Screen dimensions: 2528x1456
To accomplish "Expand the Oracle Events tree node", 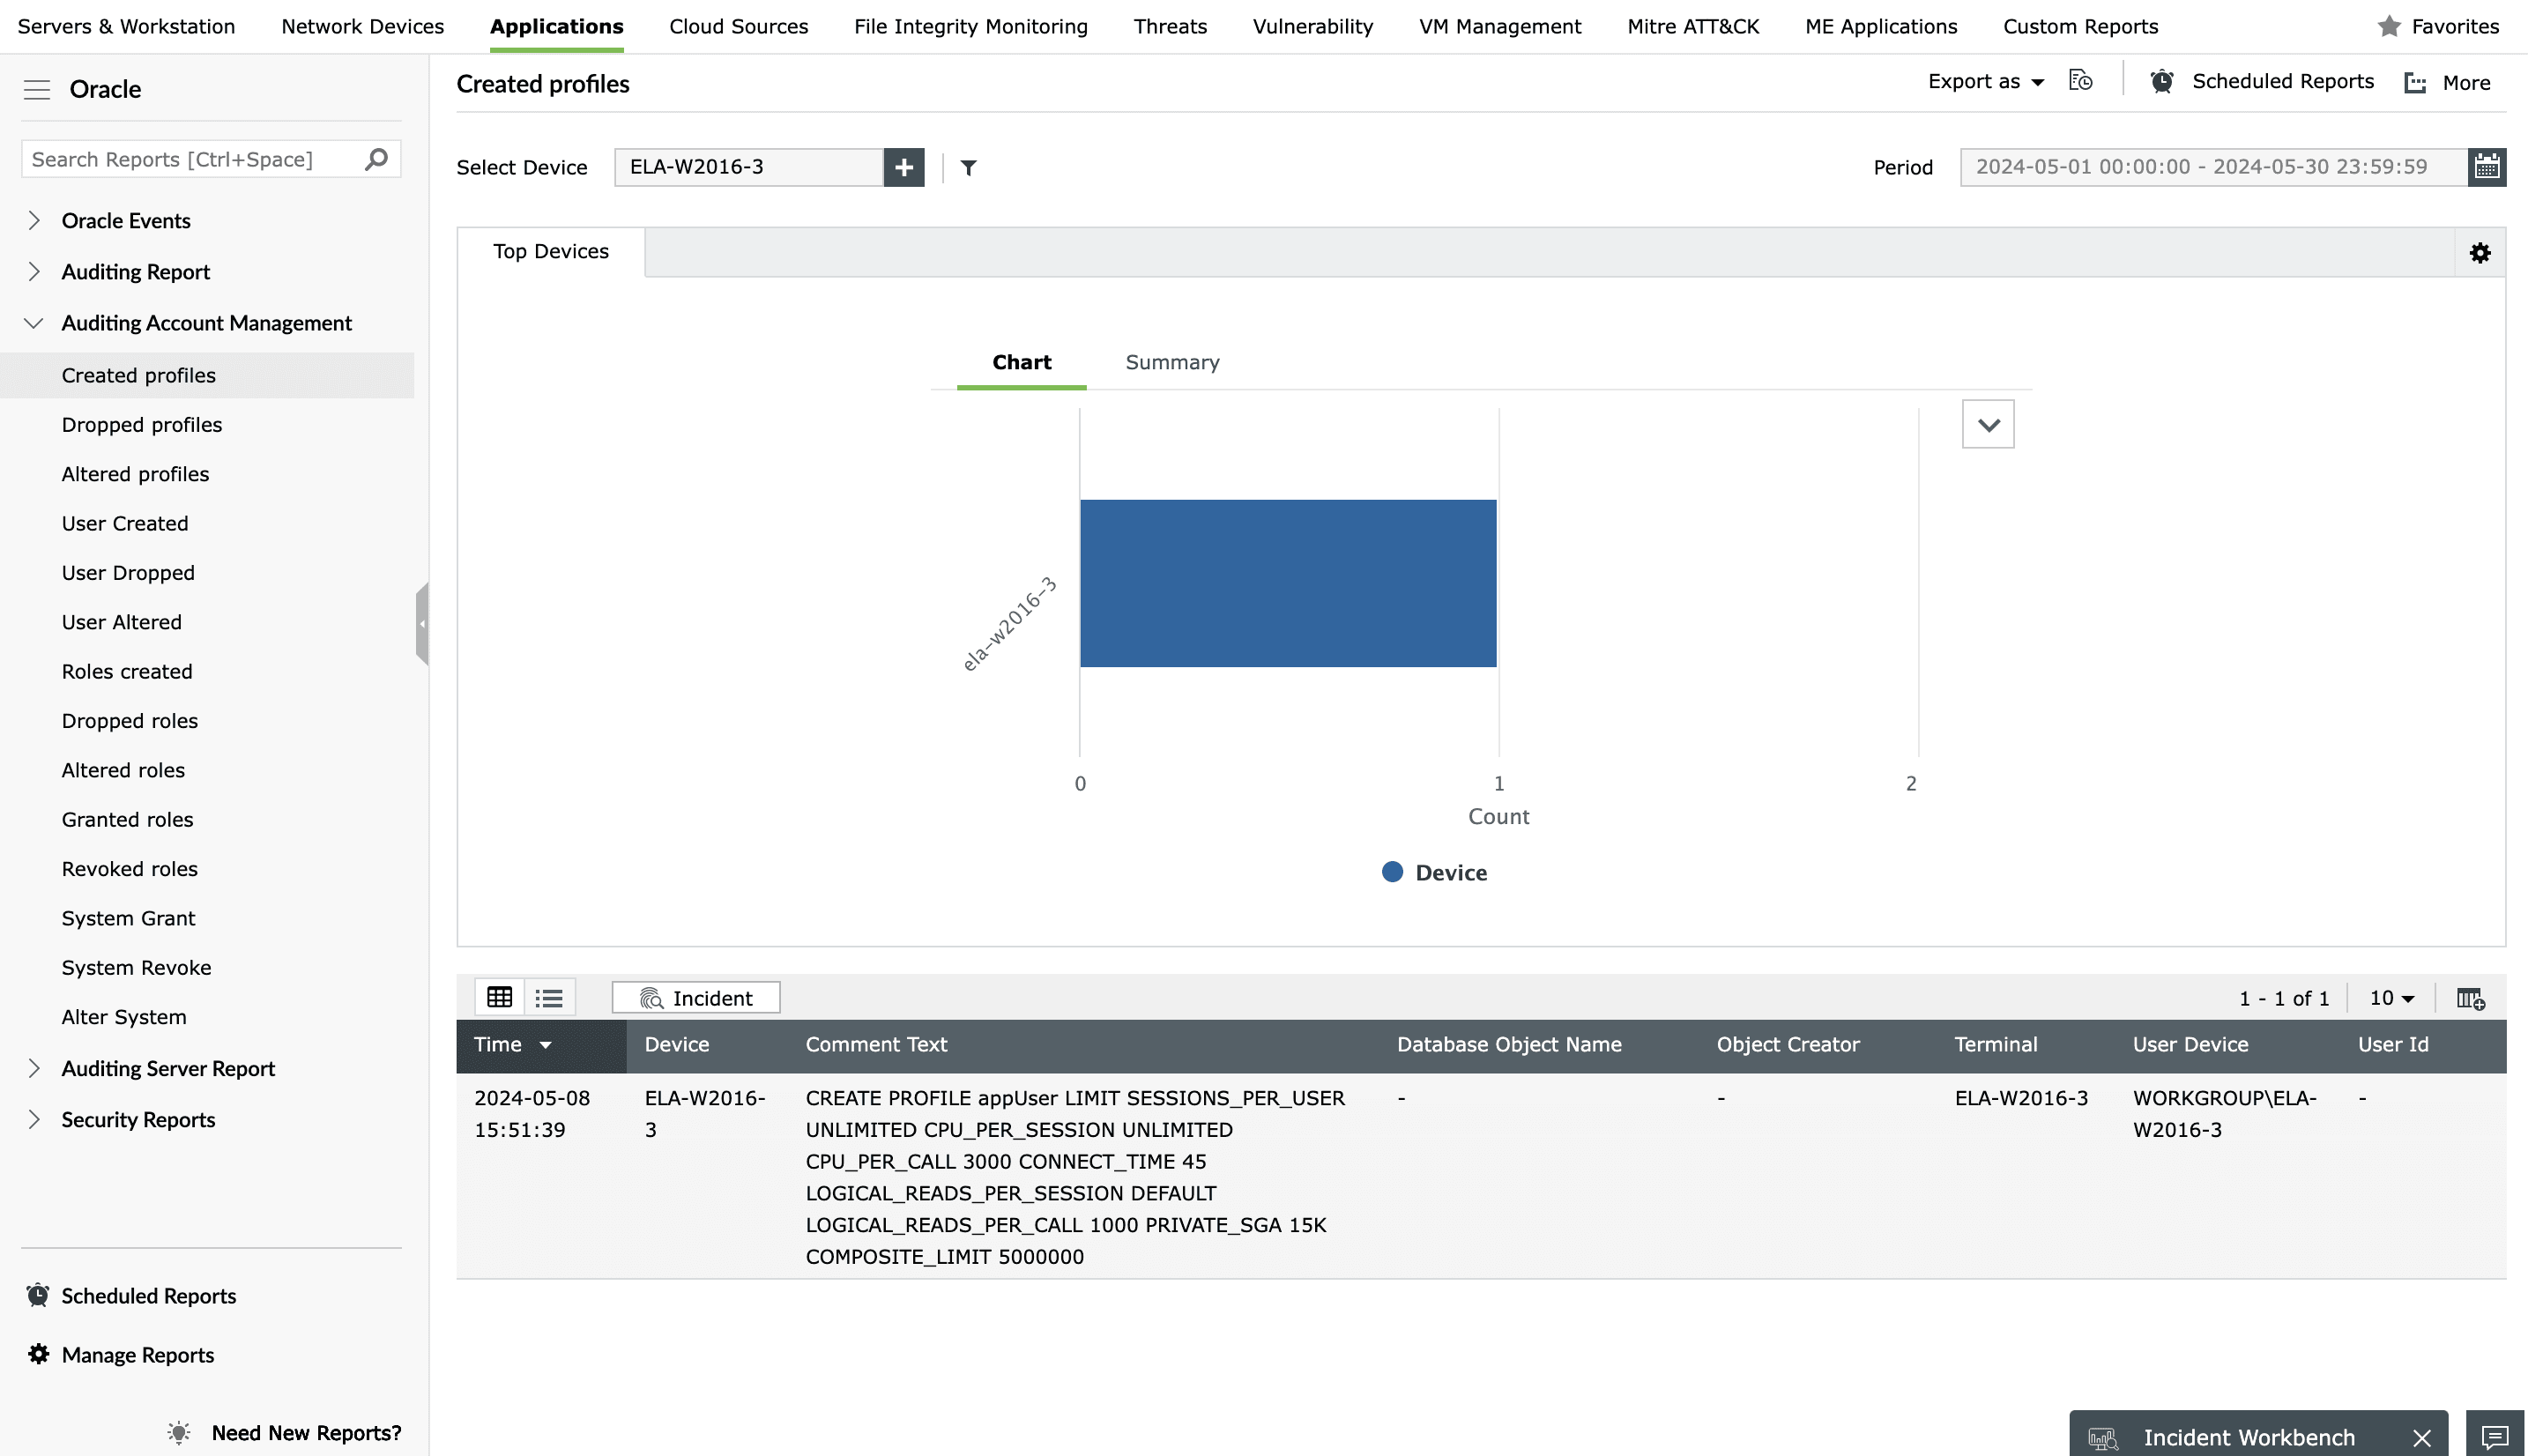I will point(34,220).
